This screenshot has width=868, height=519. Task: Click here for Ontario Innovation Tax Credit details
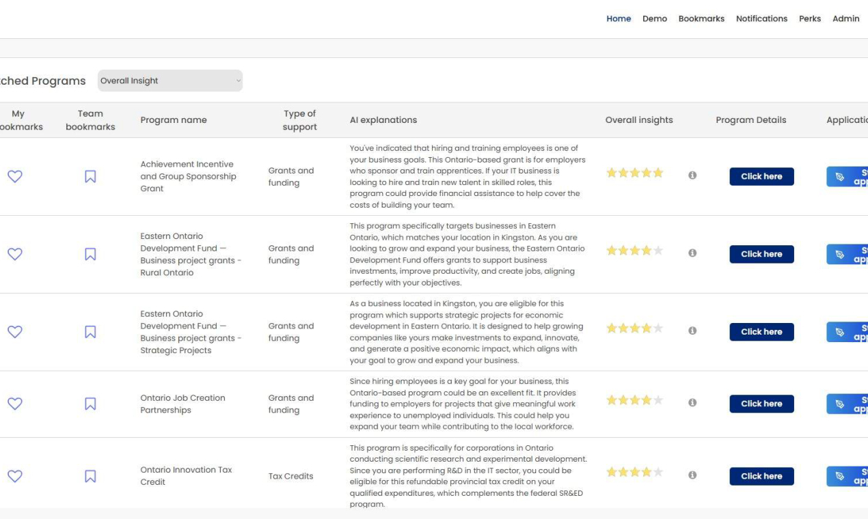click(x=761, y=476)
